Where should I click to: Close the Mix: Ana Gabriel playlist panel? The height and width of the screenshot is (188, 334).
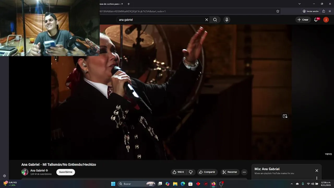click(x=317, y=171)
